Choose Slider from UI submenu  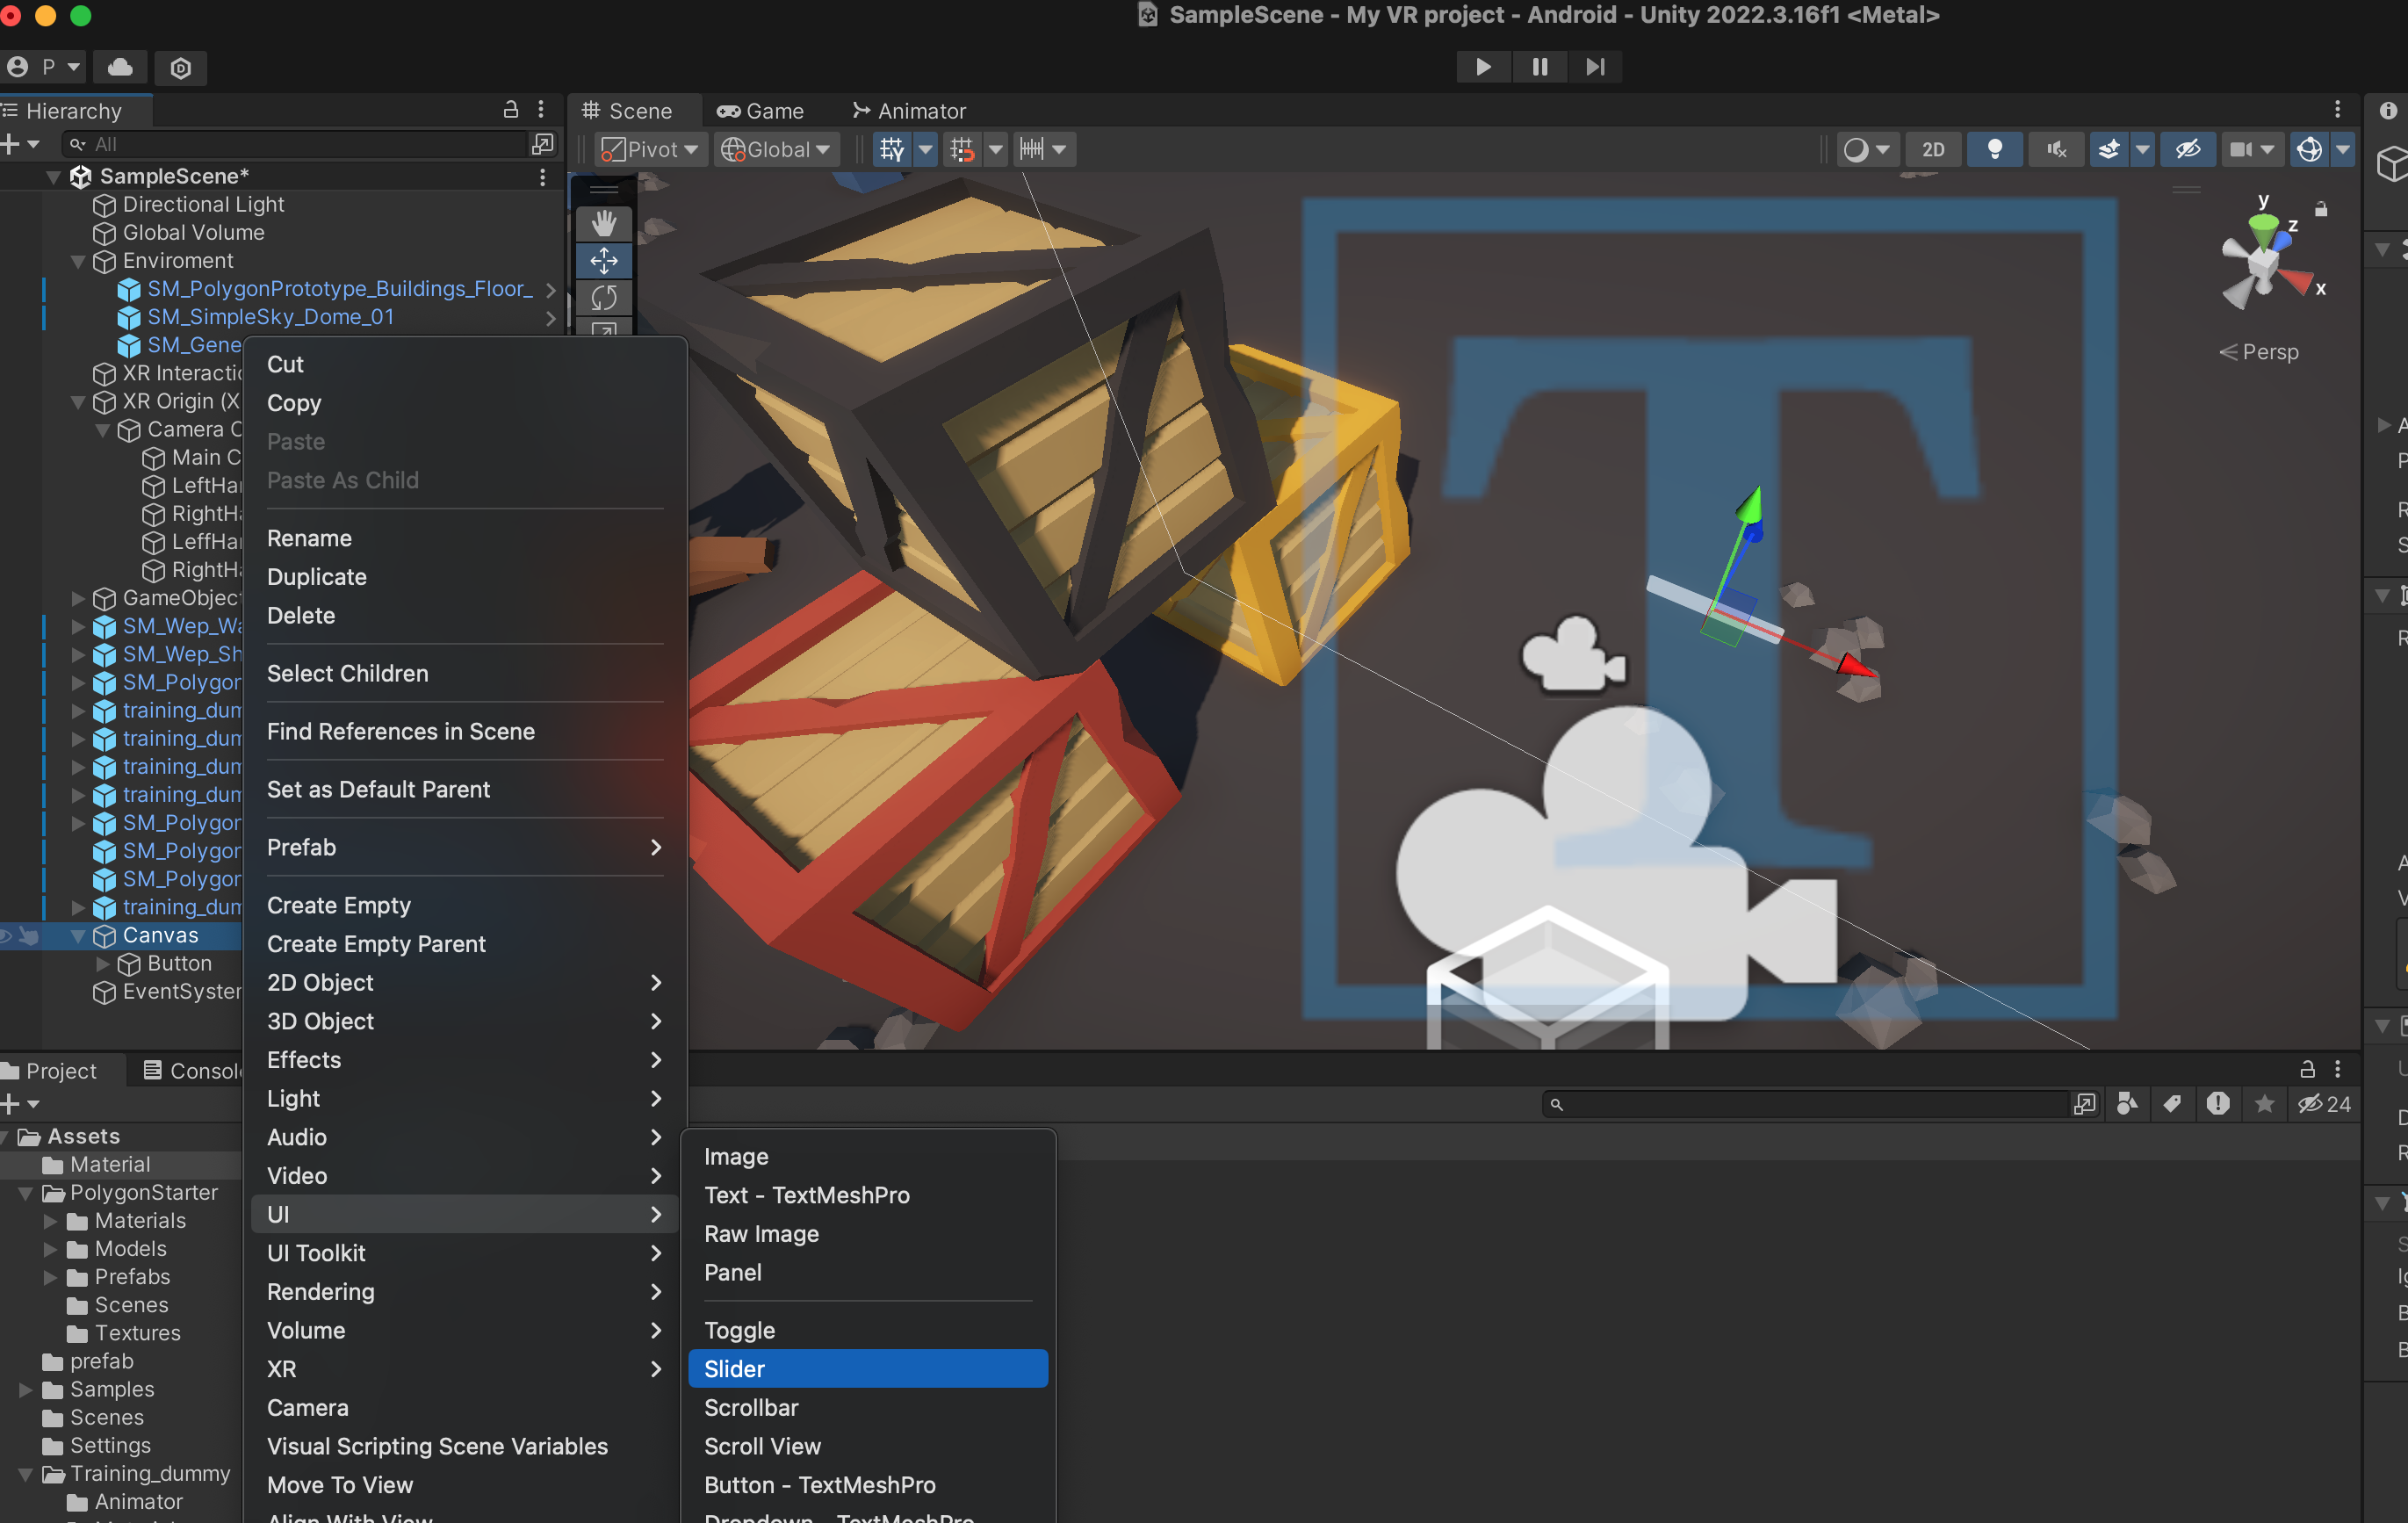pyautogui.click(x=867, y=1368)
